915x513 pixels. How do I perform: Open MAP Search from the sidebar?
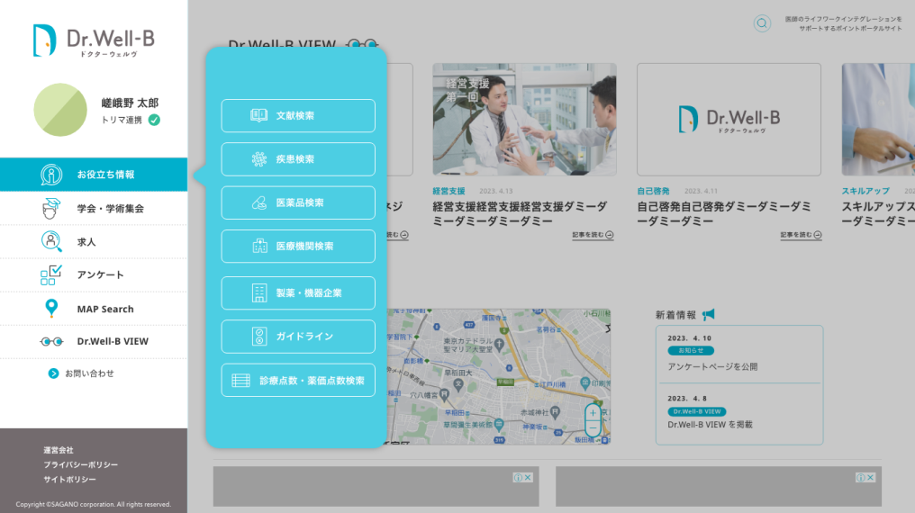(x=94, y=309)
